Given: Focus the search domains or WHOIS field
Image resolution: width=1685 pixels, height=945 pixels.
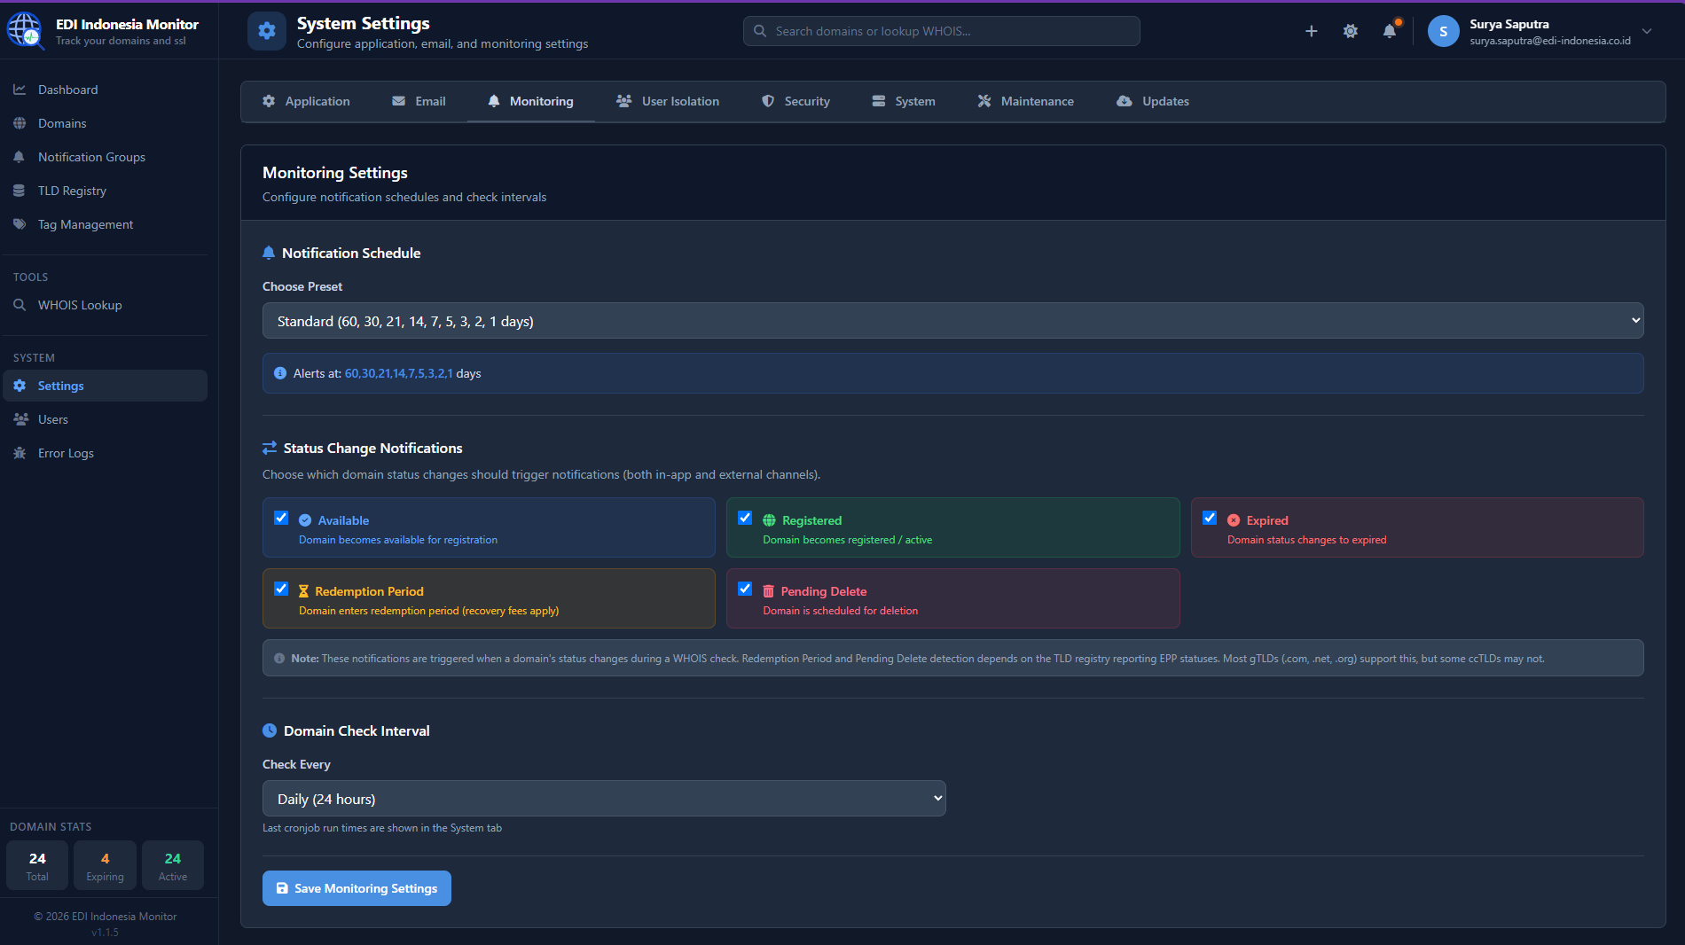Looking at the screenshot, I should click(x=941, y=31).
